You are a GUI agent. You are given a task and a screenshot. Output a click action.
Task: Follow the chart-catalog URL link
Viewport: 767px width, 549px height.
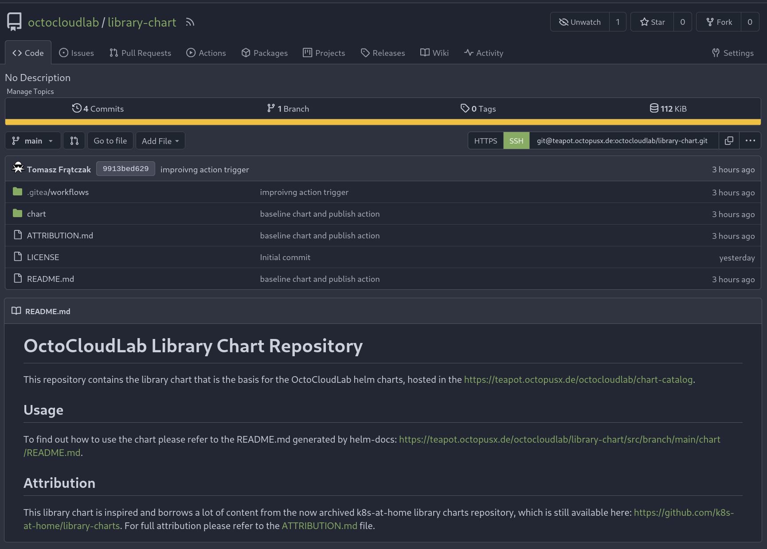click(x=578, y=379)
